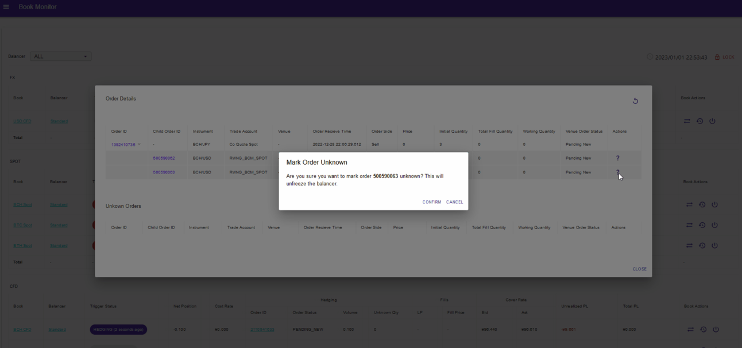Open the BCH Spot book link
This screenshot has width=742, height=348.
coord(24,204)
